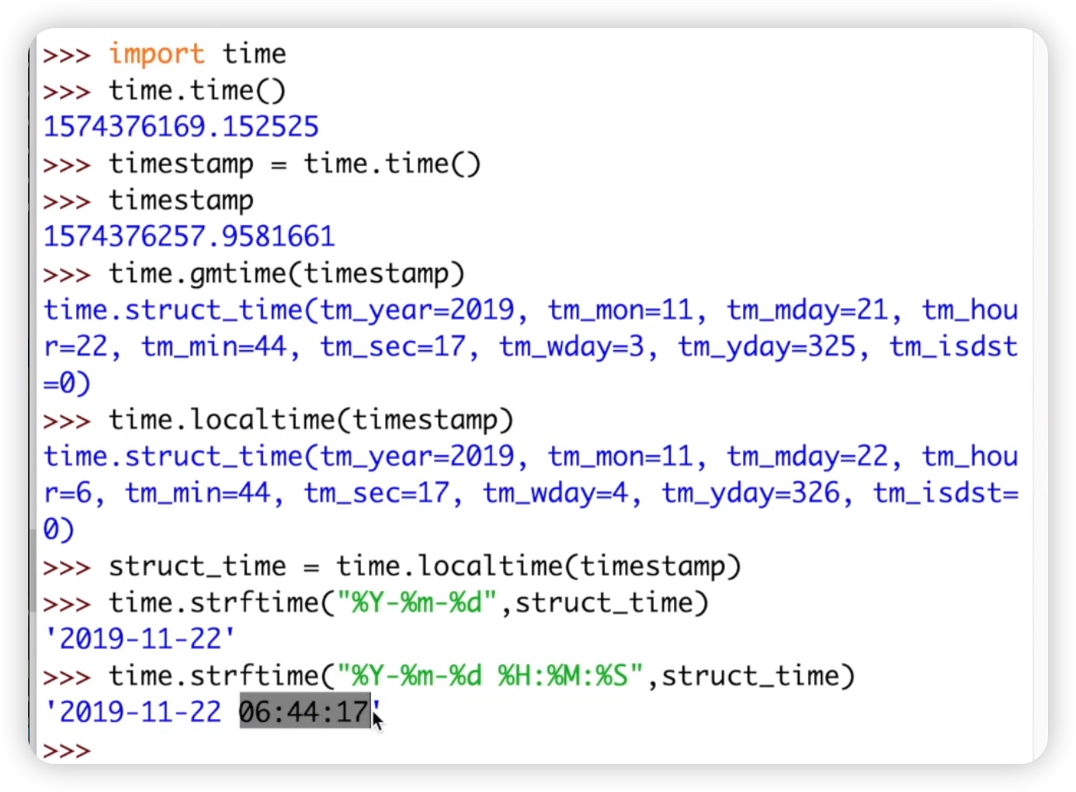Image resolution: width=1076 pixels, height=792 pixels.
Task: Click the output 1574376257.9581661
Action: [189, 236]
